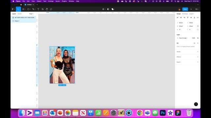The width and height of the screenshot is (211, 118).
Task: Add an effect with plus icon
Action: pyautogui.click(x=198, y=57)
